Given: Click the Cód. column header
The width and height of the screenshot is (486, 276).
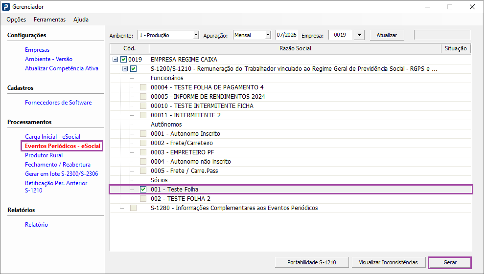Looking at the screenshot, I should 130,48.
